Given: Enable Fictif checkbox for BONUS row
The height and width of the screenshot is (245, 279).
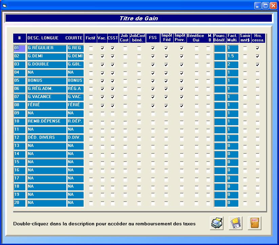Looking at the screenshot, I should (91, 81).
